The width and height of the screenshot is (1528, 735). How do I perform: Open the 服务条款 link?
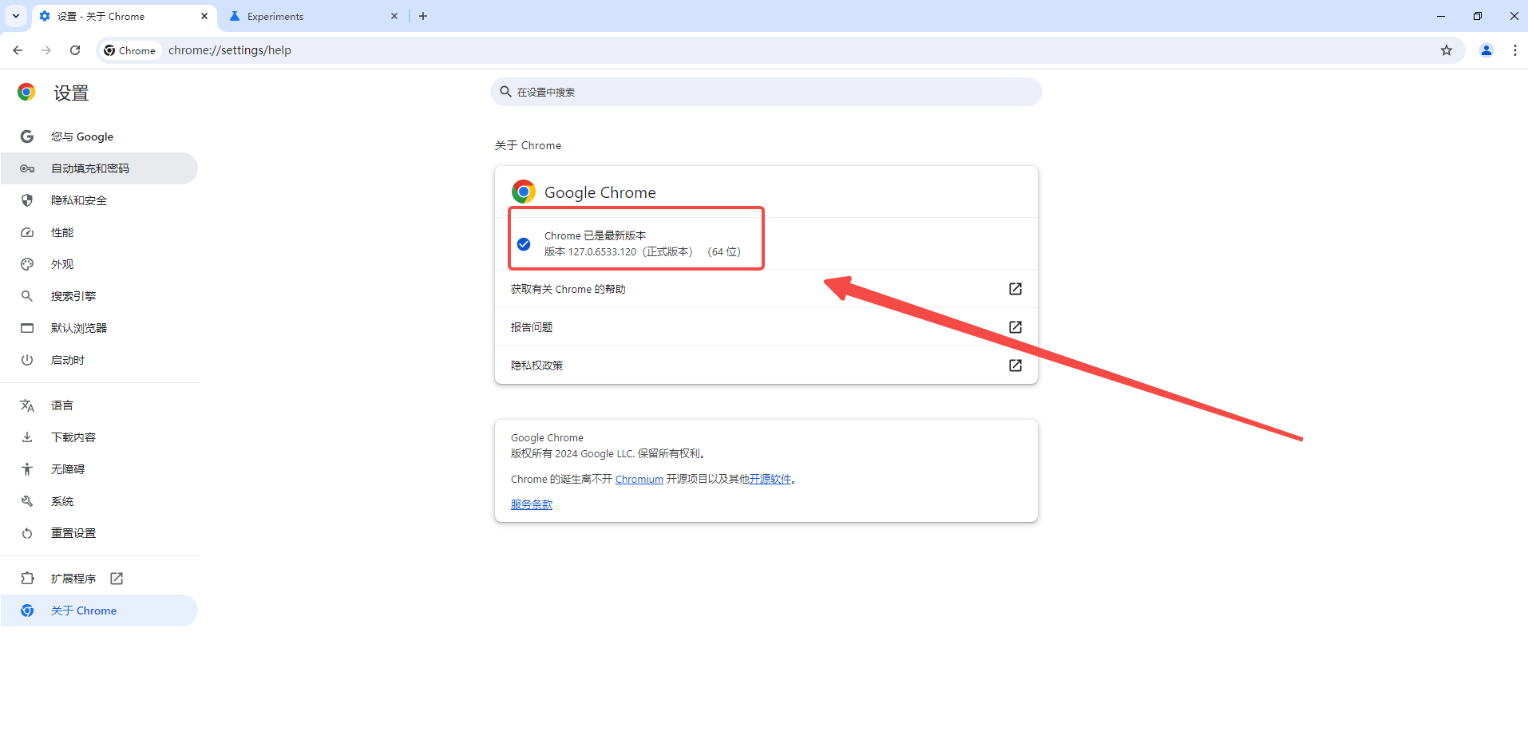click(532, 504)
